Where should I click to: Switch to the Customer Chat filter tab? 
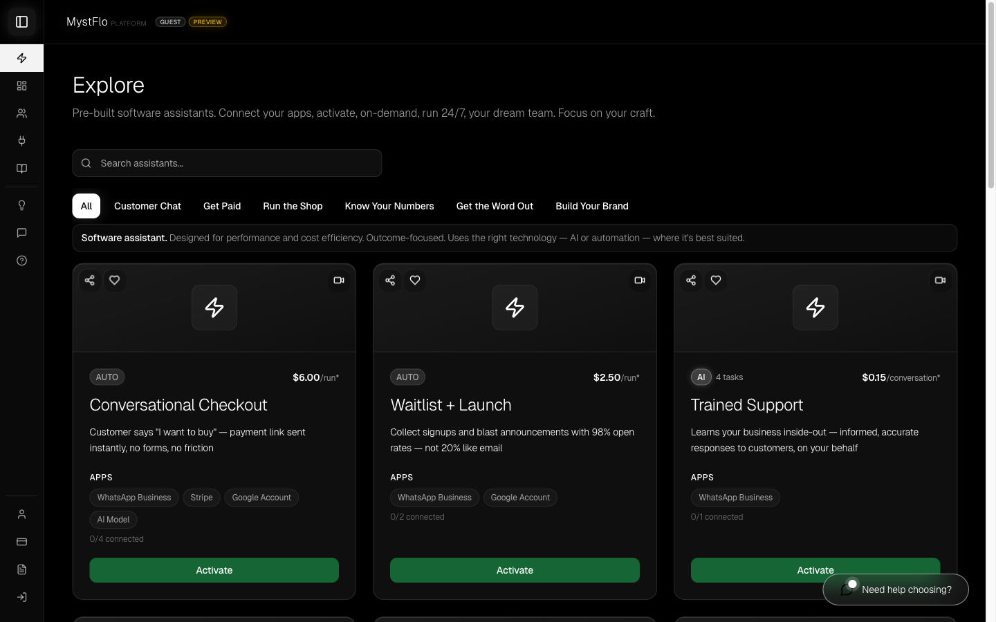pyautogui.click(x=147, y=206)
